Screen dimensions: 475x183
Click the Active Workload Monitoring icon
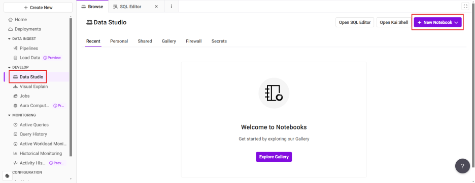pos(16,144)
